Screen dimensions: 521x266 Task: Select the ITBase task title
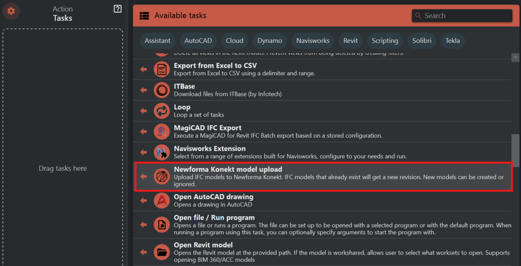tap(184, 86)
